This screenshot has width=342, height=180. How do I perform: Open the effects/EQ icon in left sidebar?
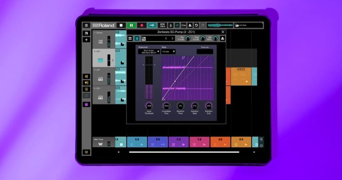coord(86,83)
